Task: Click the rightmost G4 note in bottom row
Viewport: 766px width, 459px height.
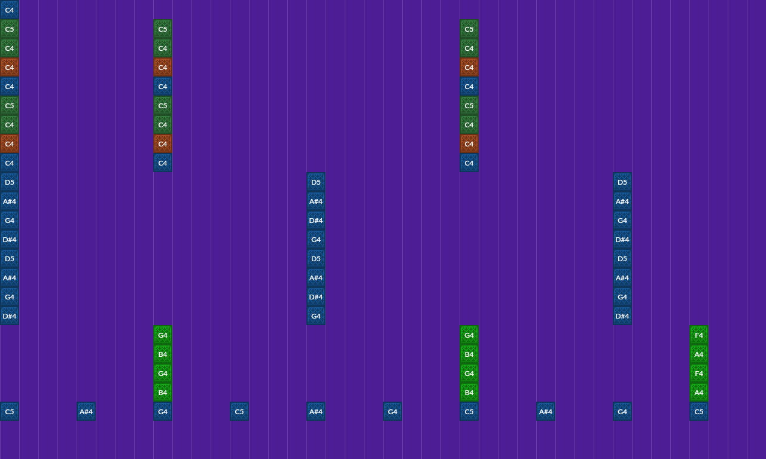Action: tap(622, 412)
